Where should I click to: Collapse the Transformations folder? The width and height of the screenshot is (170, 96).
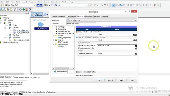tap(54, 44)
